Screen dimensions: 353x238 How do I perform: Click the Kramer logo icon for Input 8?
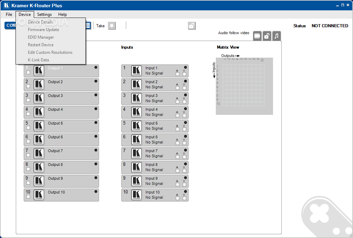137,167
